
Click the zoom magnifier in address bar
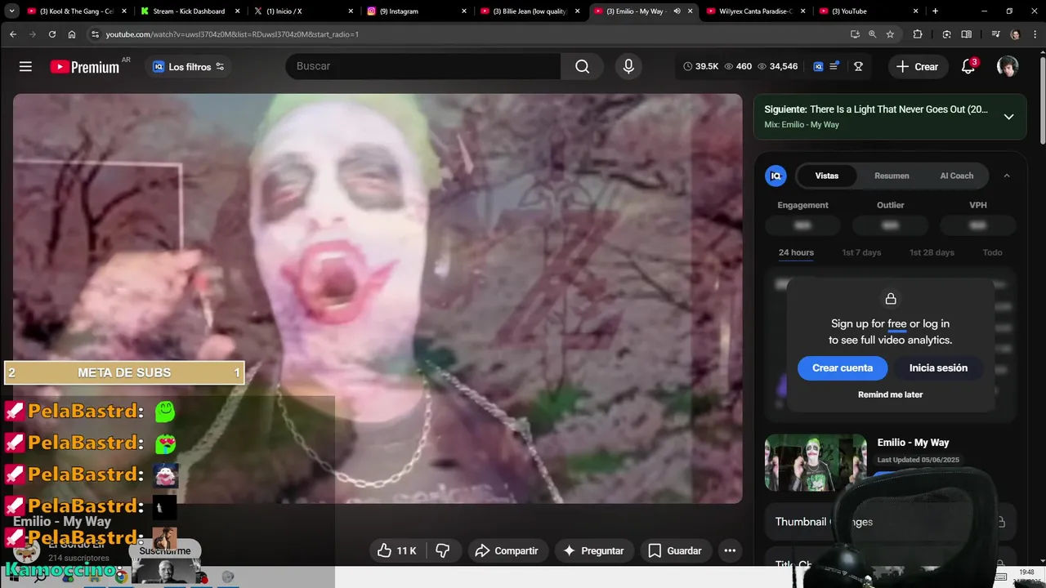tap(872, 34)
